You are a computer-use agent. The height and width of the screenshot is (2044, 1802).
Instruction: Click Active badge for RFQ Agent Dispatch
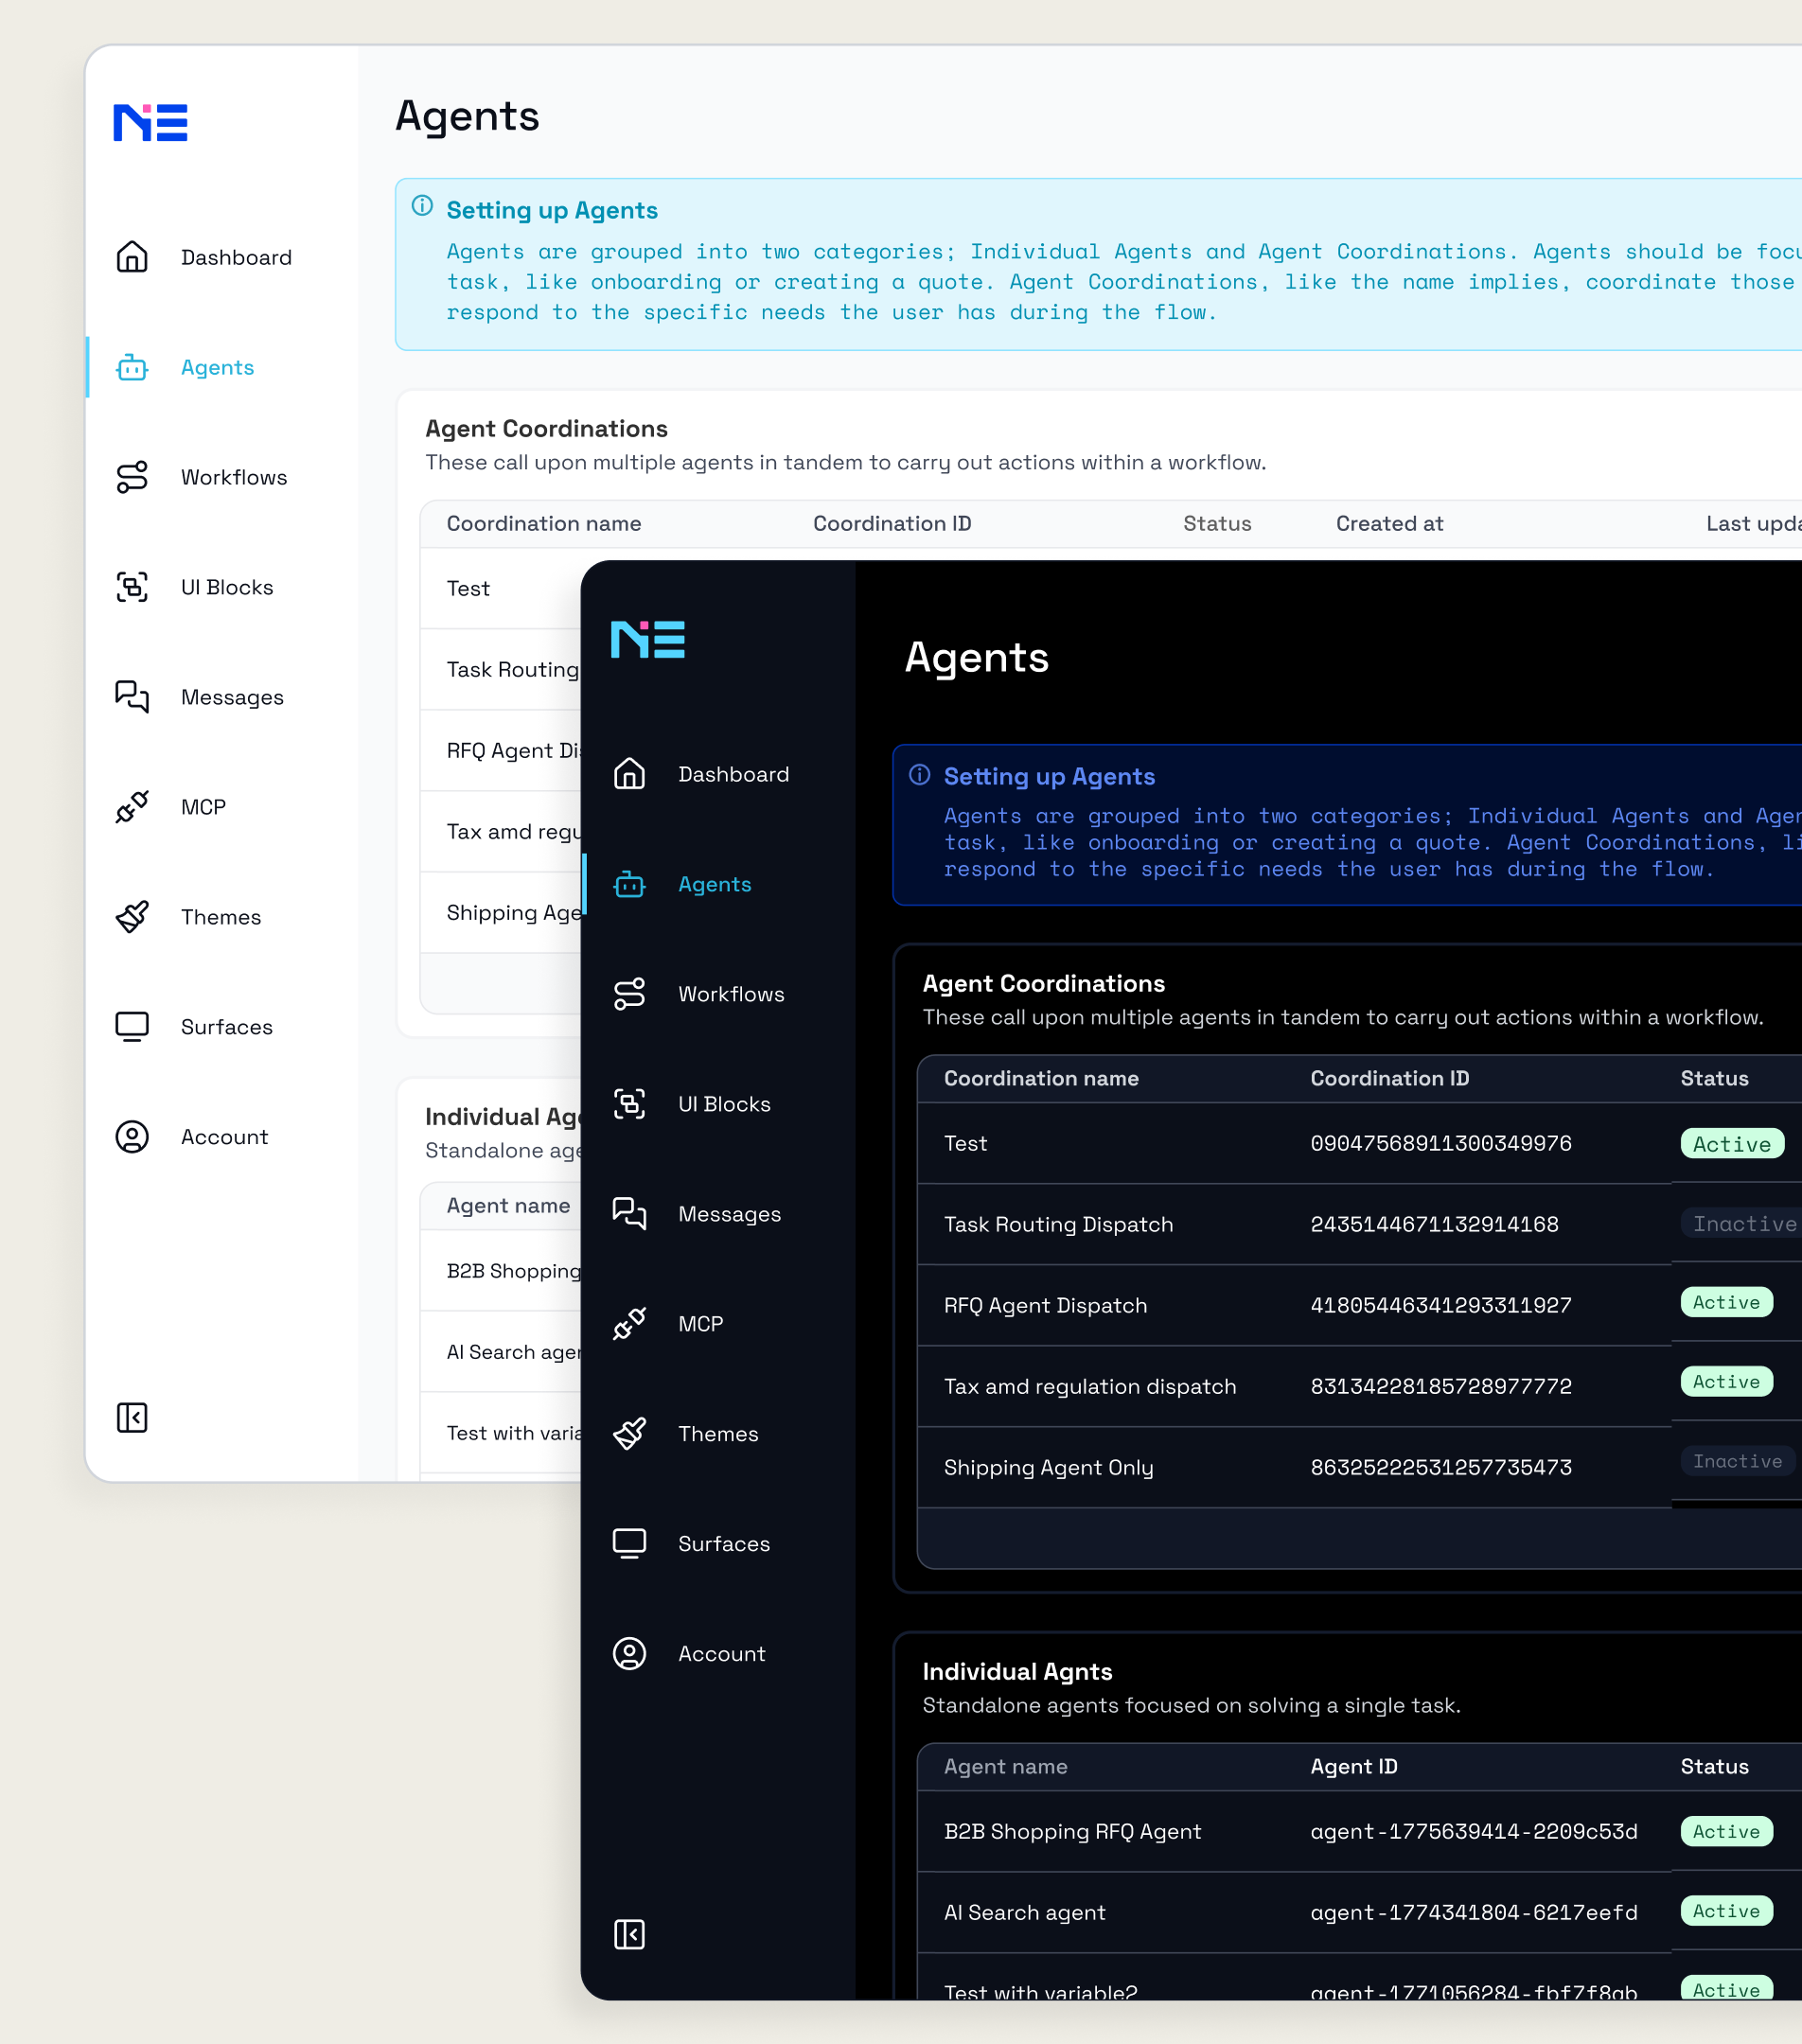click(x=1726, y=1302)
